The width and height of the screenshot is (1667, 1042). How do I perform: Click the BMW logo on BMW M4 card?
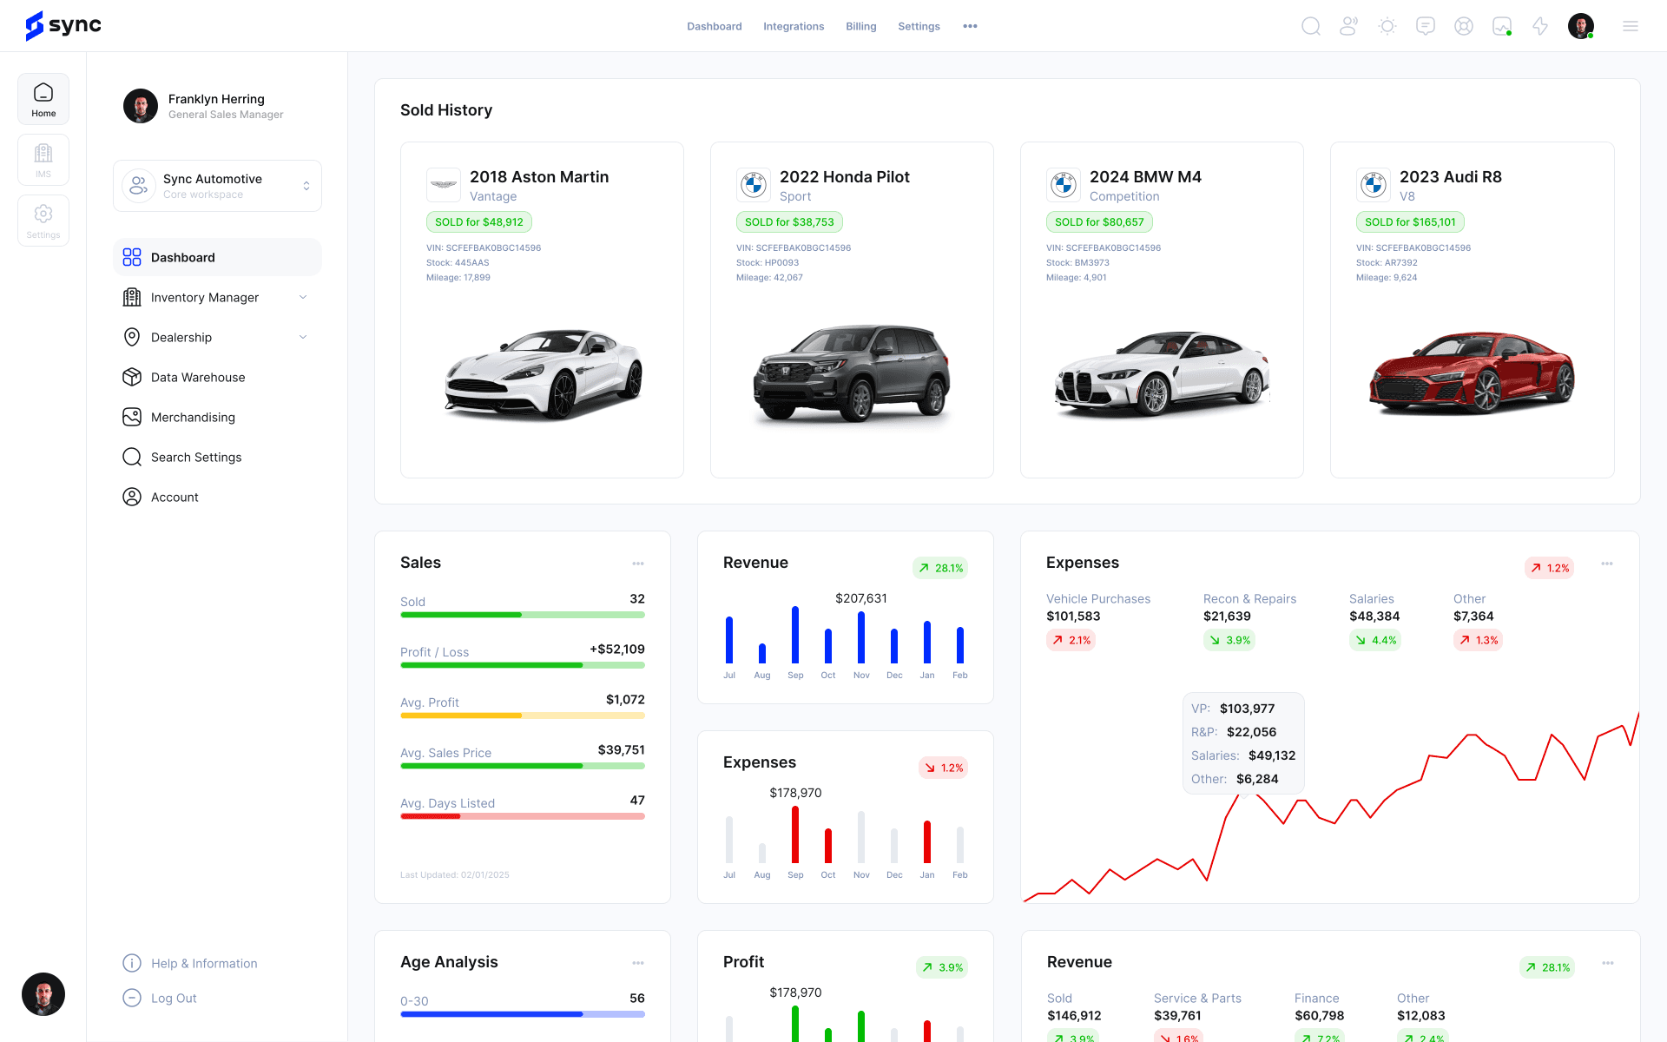1064,185
